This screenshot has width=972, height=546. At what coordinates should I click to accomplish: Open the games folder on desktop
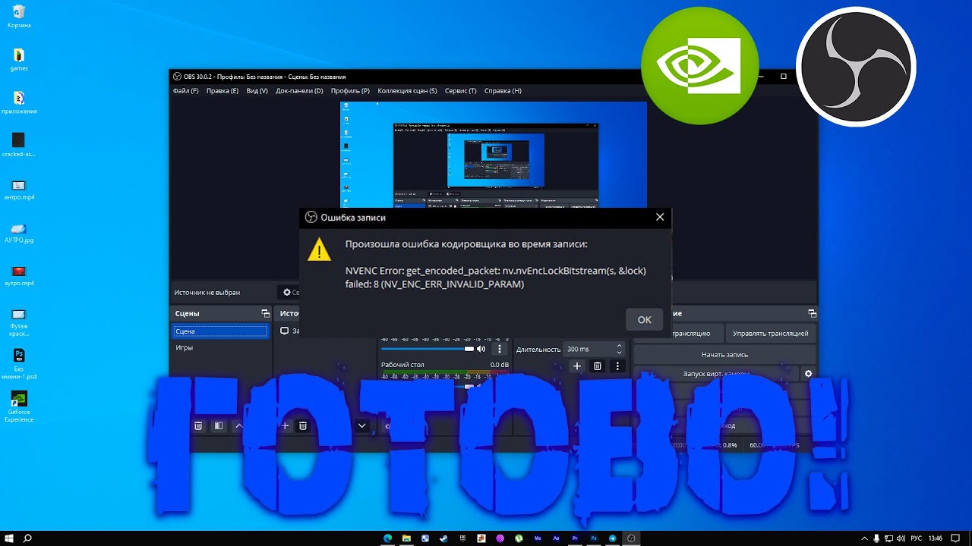(x=19, y=60)
